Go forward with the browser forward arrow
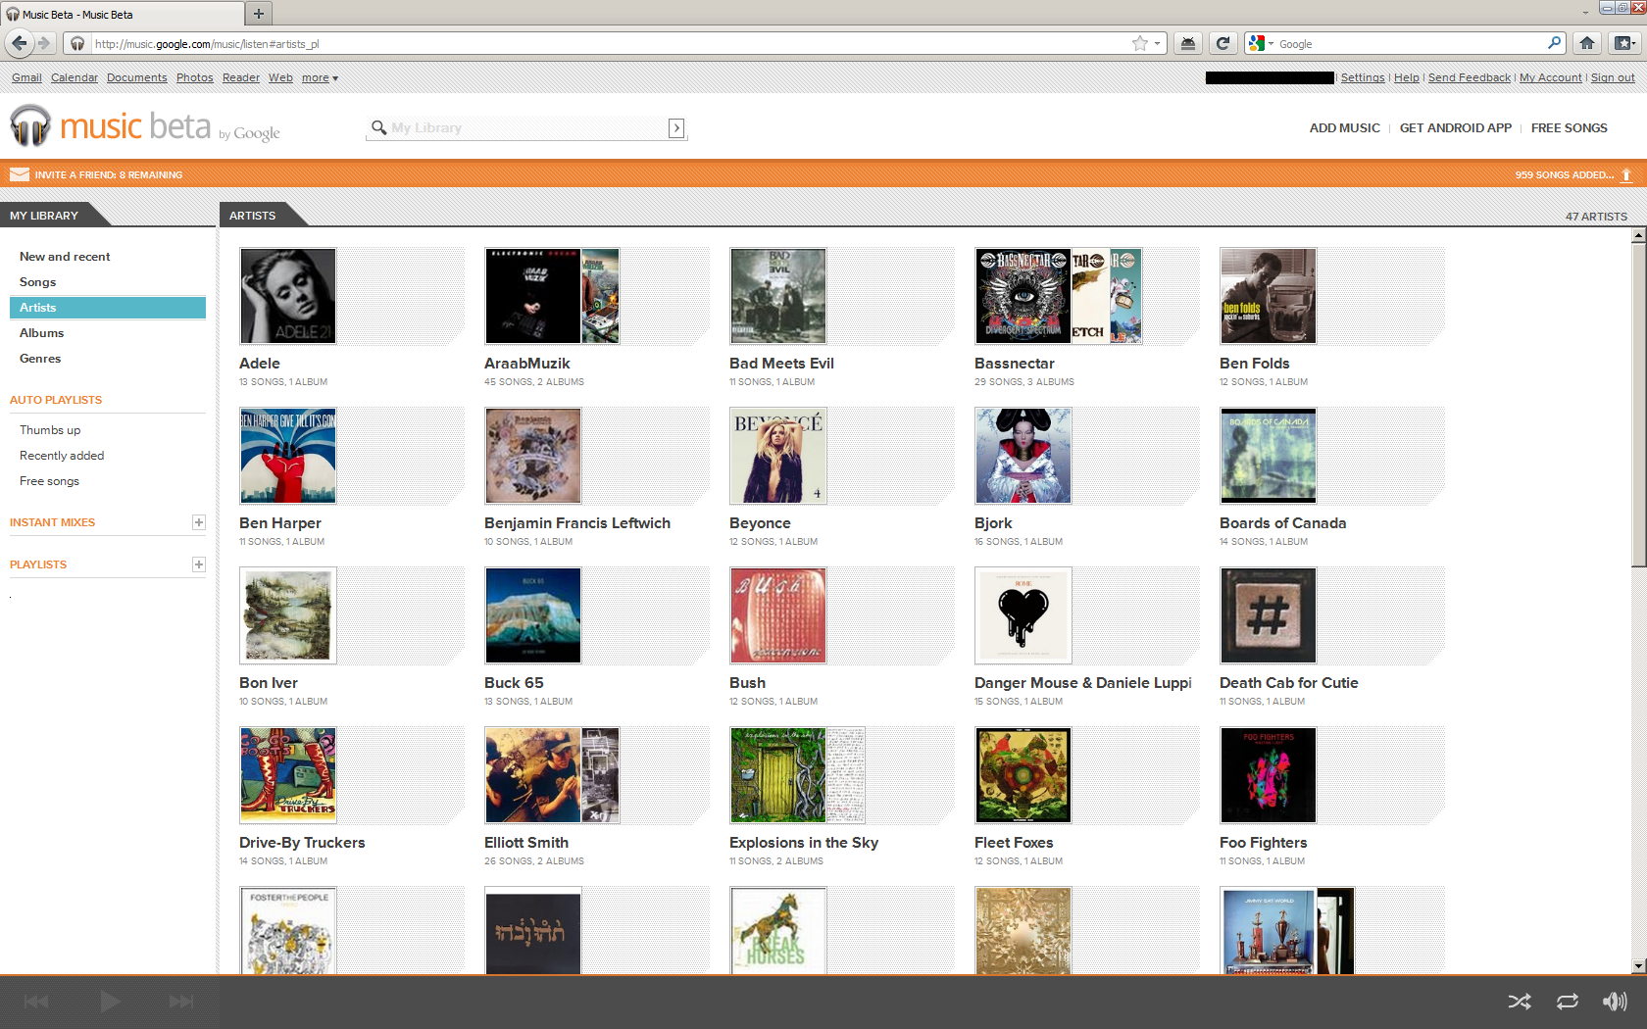Image resolution: width=1647 pixels, height=1029 pixels. (x=43, y=43)
